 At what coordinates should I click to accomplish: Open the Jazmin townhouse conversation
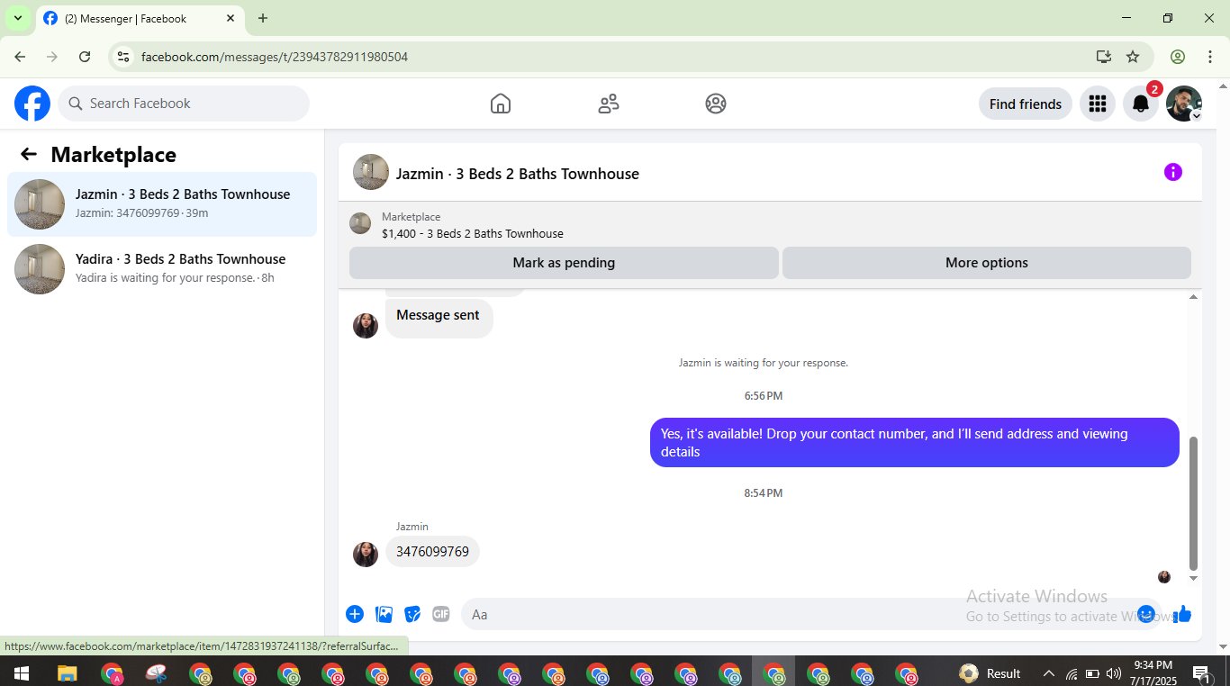(x=162, y=204)
